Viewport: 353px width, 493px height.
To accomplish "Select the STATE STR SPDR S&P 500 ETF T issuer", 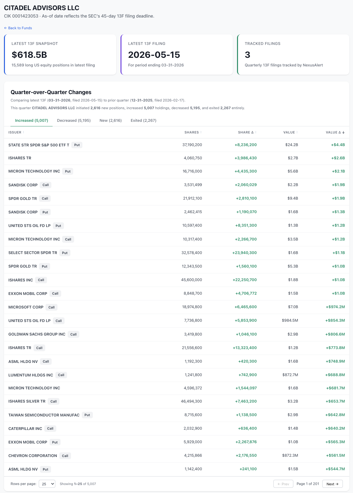I will click(39, 145).
